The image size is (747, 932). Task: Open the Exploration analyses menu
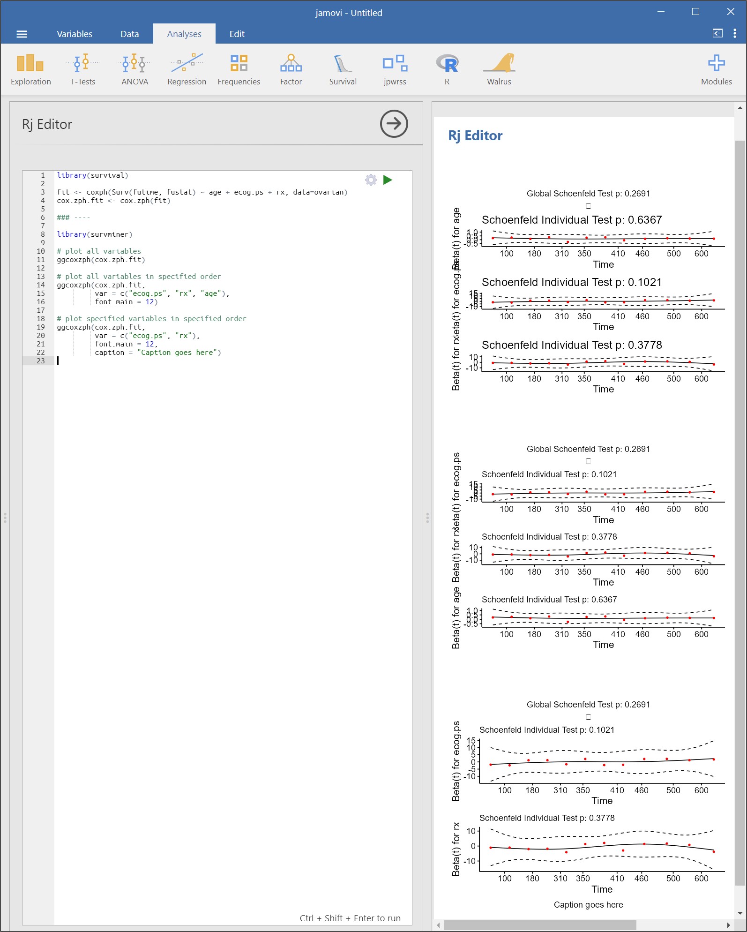click(30, 69)
